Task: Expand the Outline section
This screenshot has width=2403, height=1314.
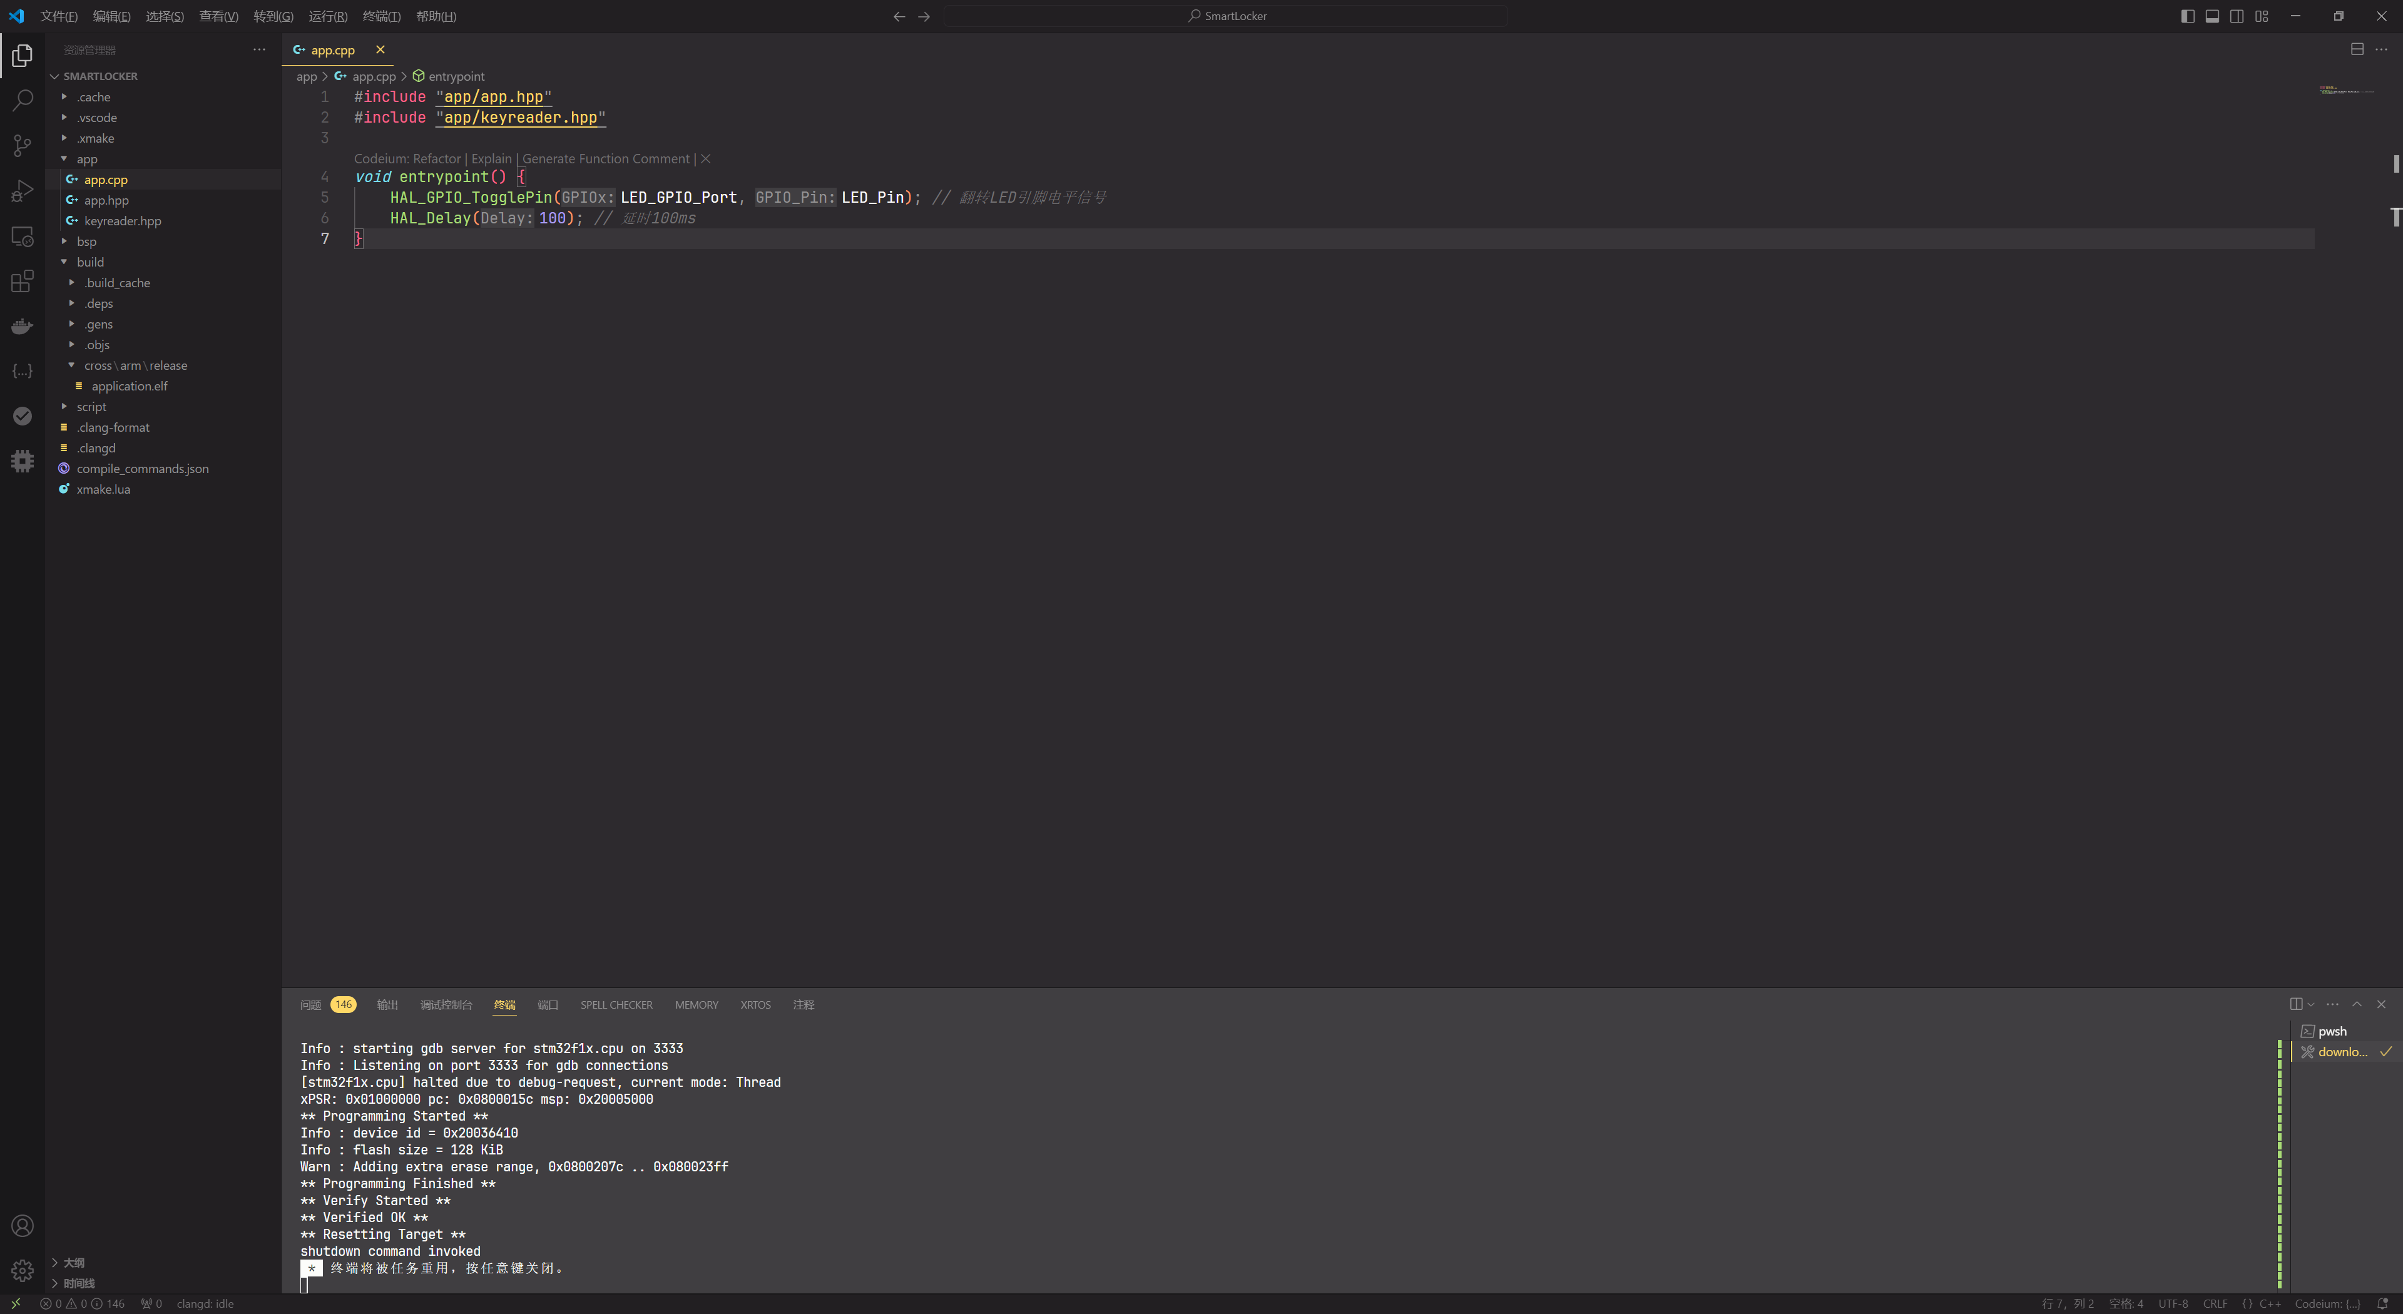Action: pyautogui.click(x=74, y=1263)
